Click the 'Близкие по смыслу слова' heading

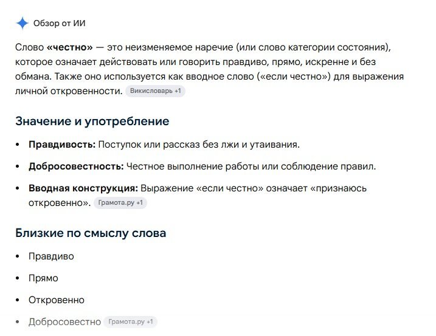[91, 233]
